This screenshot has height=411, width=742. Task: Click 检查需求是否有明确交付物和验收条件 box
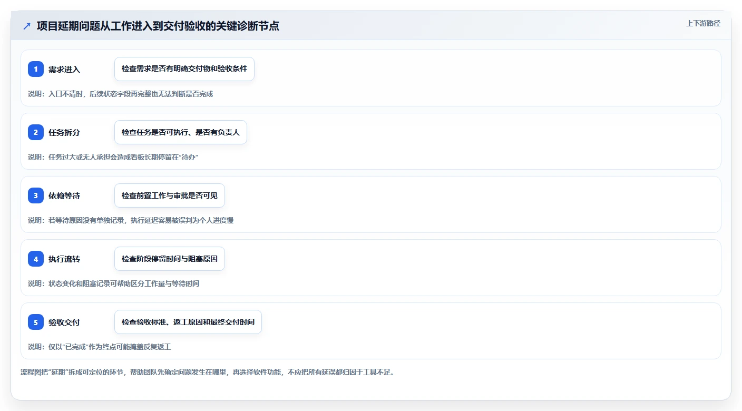tap(184, 69)
